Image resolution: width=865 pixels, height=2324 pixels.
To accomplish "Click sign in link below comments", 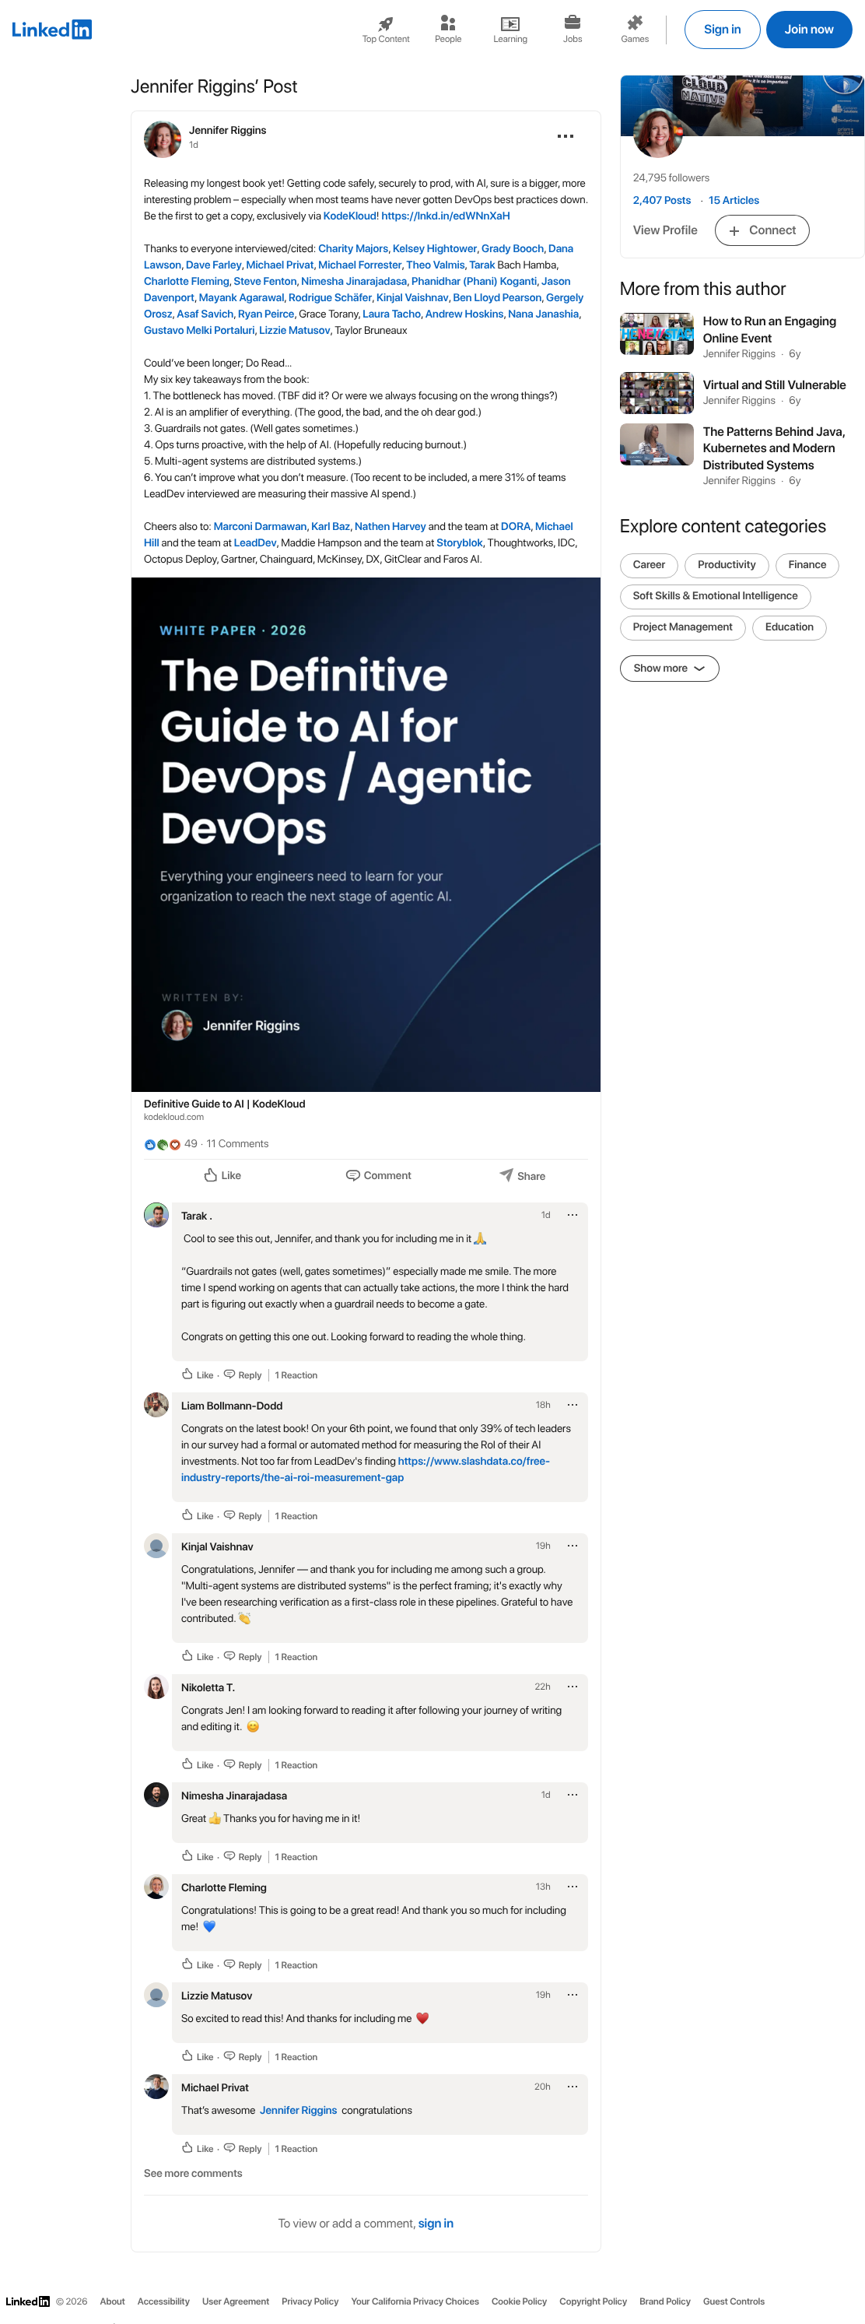I will point(436,2223).
